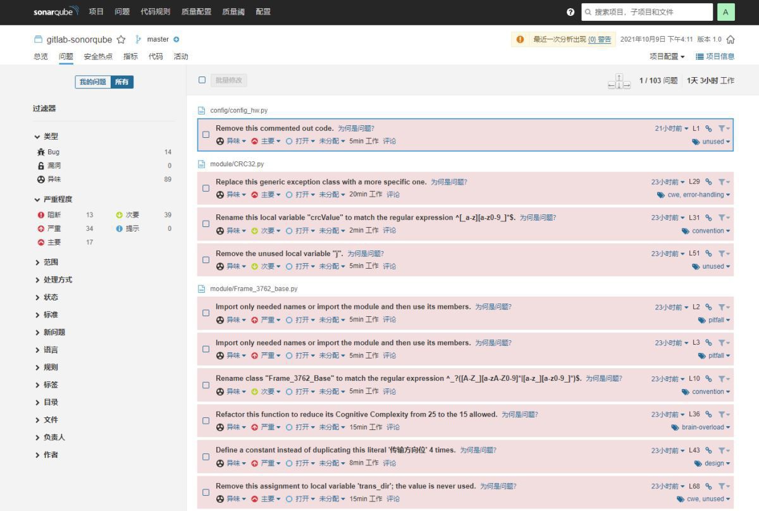Check the 'Replace this generic exception class' issue
This screenshot has width=759, height=511.
tap(206, 188)
